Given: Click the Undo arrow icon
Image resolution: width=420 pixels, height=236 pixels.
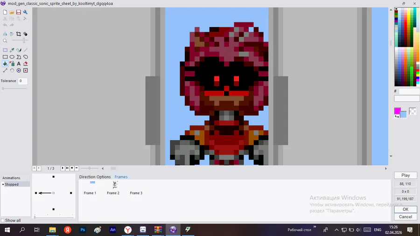Looking at the screenshot, I should (x=5, y=25).
